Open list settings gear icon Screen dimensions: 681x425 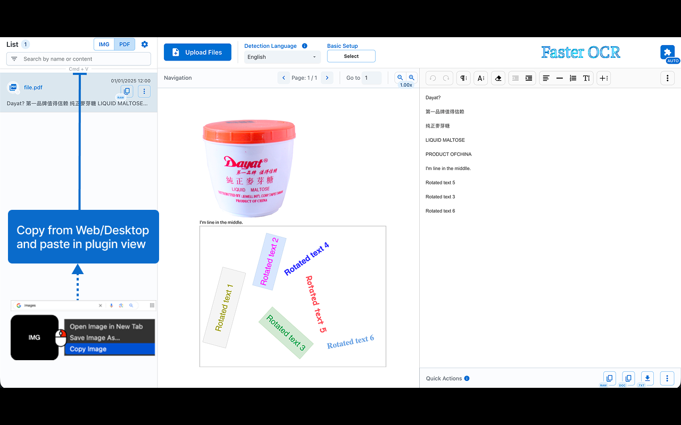pos(145,45)
